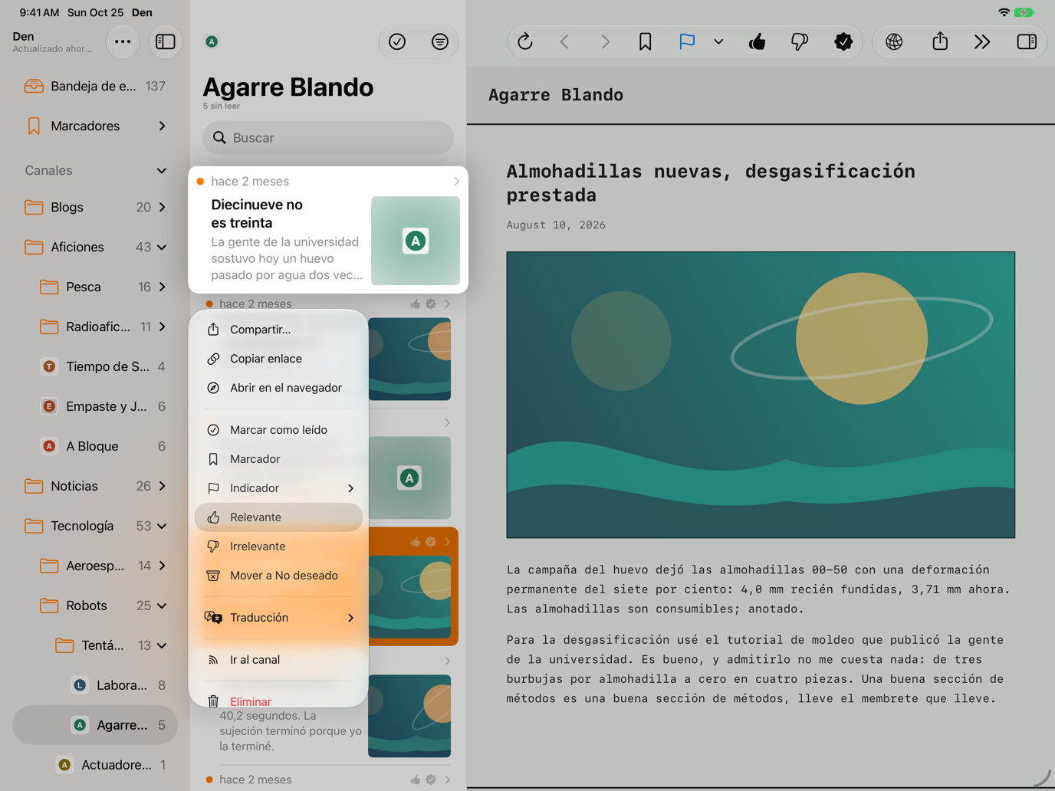Go forward with the right arrow
Image resolution: width=1055 pixels, height=791 pixels.
pyautogui.click(x=605, y=41)
